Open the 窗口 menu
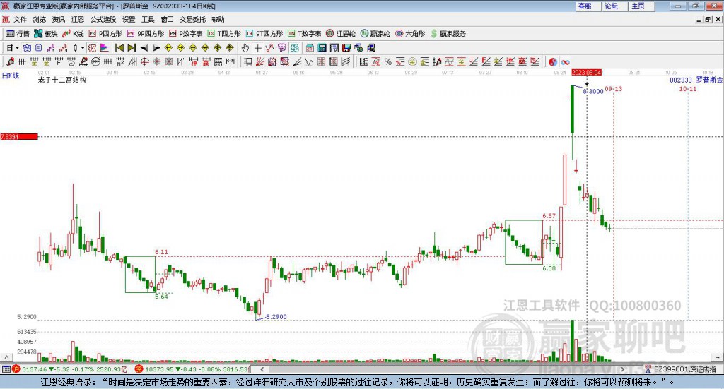This screenshot has width=724, height=389. click(x=167, y=19)
